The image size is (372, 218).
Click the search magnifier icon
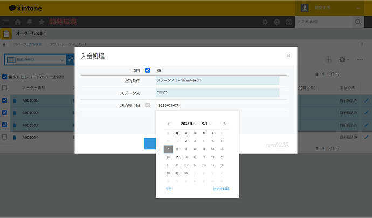(x=357, y=22)
